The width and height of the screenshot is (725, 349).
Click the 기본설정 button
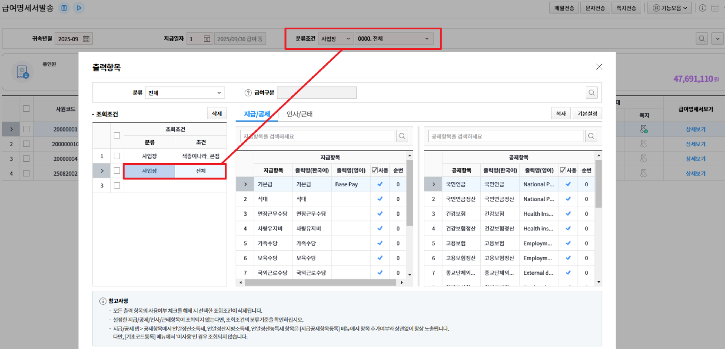587,113
